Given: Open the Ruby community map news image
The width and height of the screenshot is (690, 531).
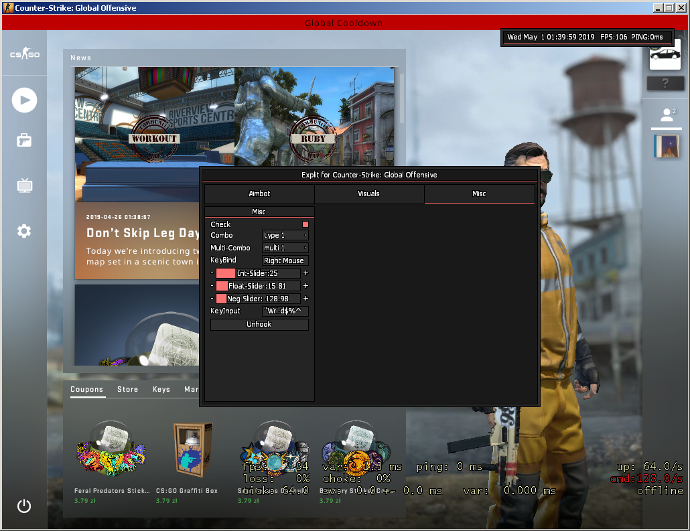Looking at the screenshot, I should point(314,117).
